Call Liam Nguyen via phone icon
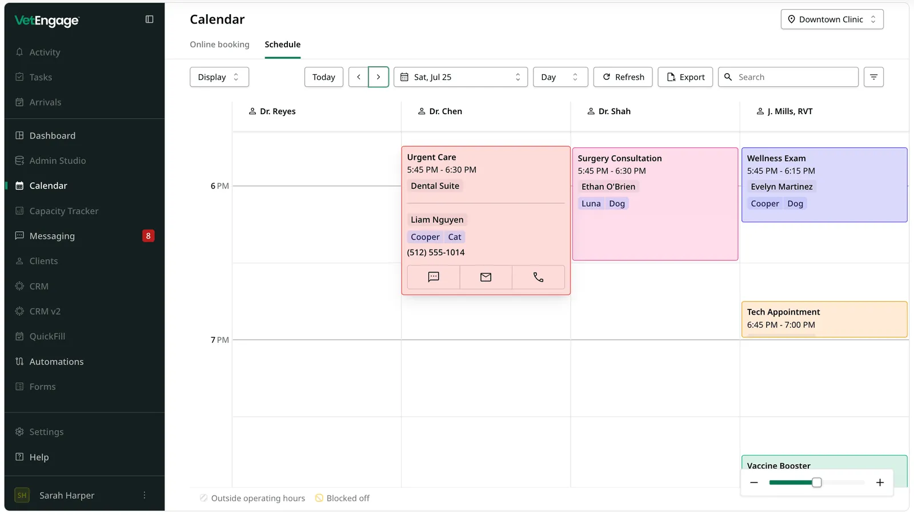This screenshot has height=515, width=914. tap(538, 277)
